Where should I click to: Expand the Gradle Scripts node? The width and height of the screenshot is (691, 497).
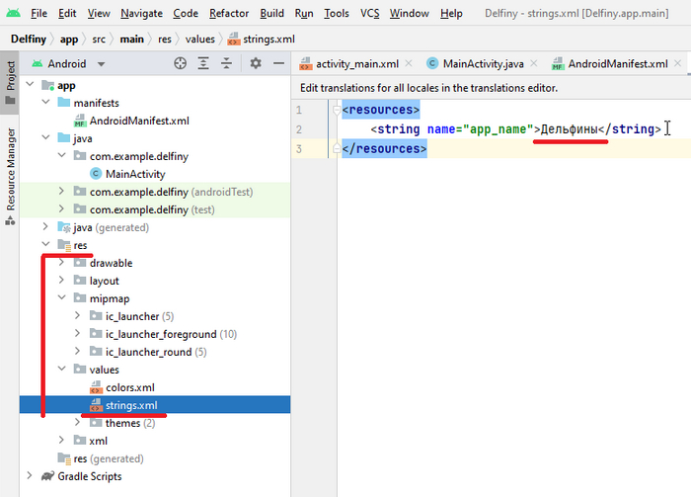(32, 476)
